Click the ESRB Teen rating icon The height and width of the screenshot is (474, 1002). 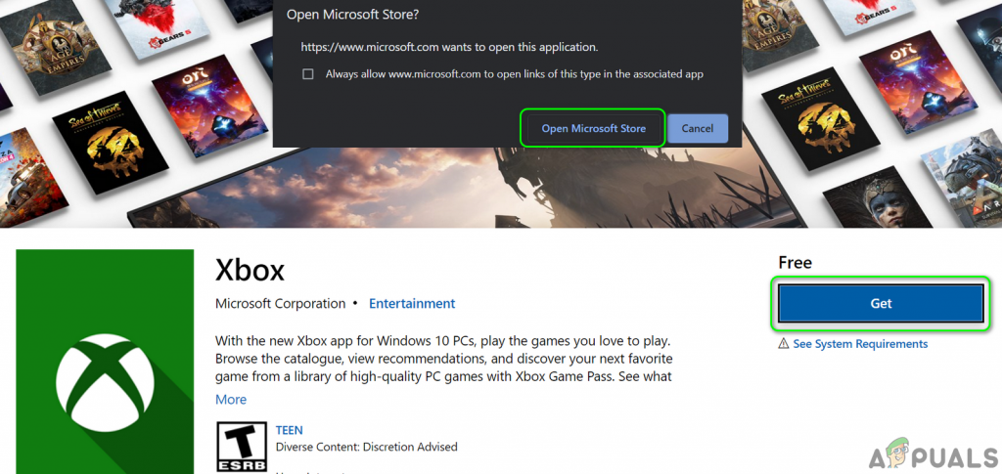click(x=242, y=447)
